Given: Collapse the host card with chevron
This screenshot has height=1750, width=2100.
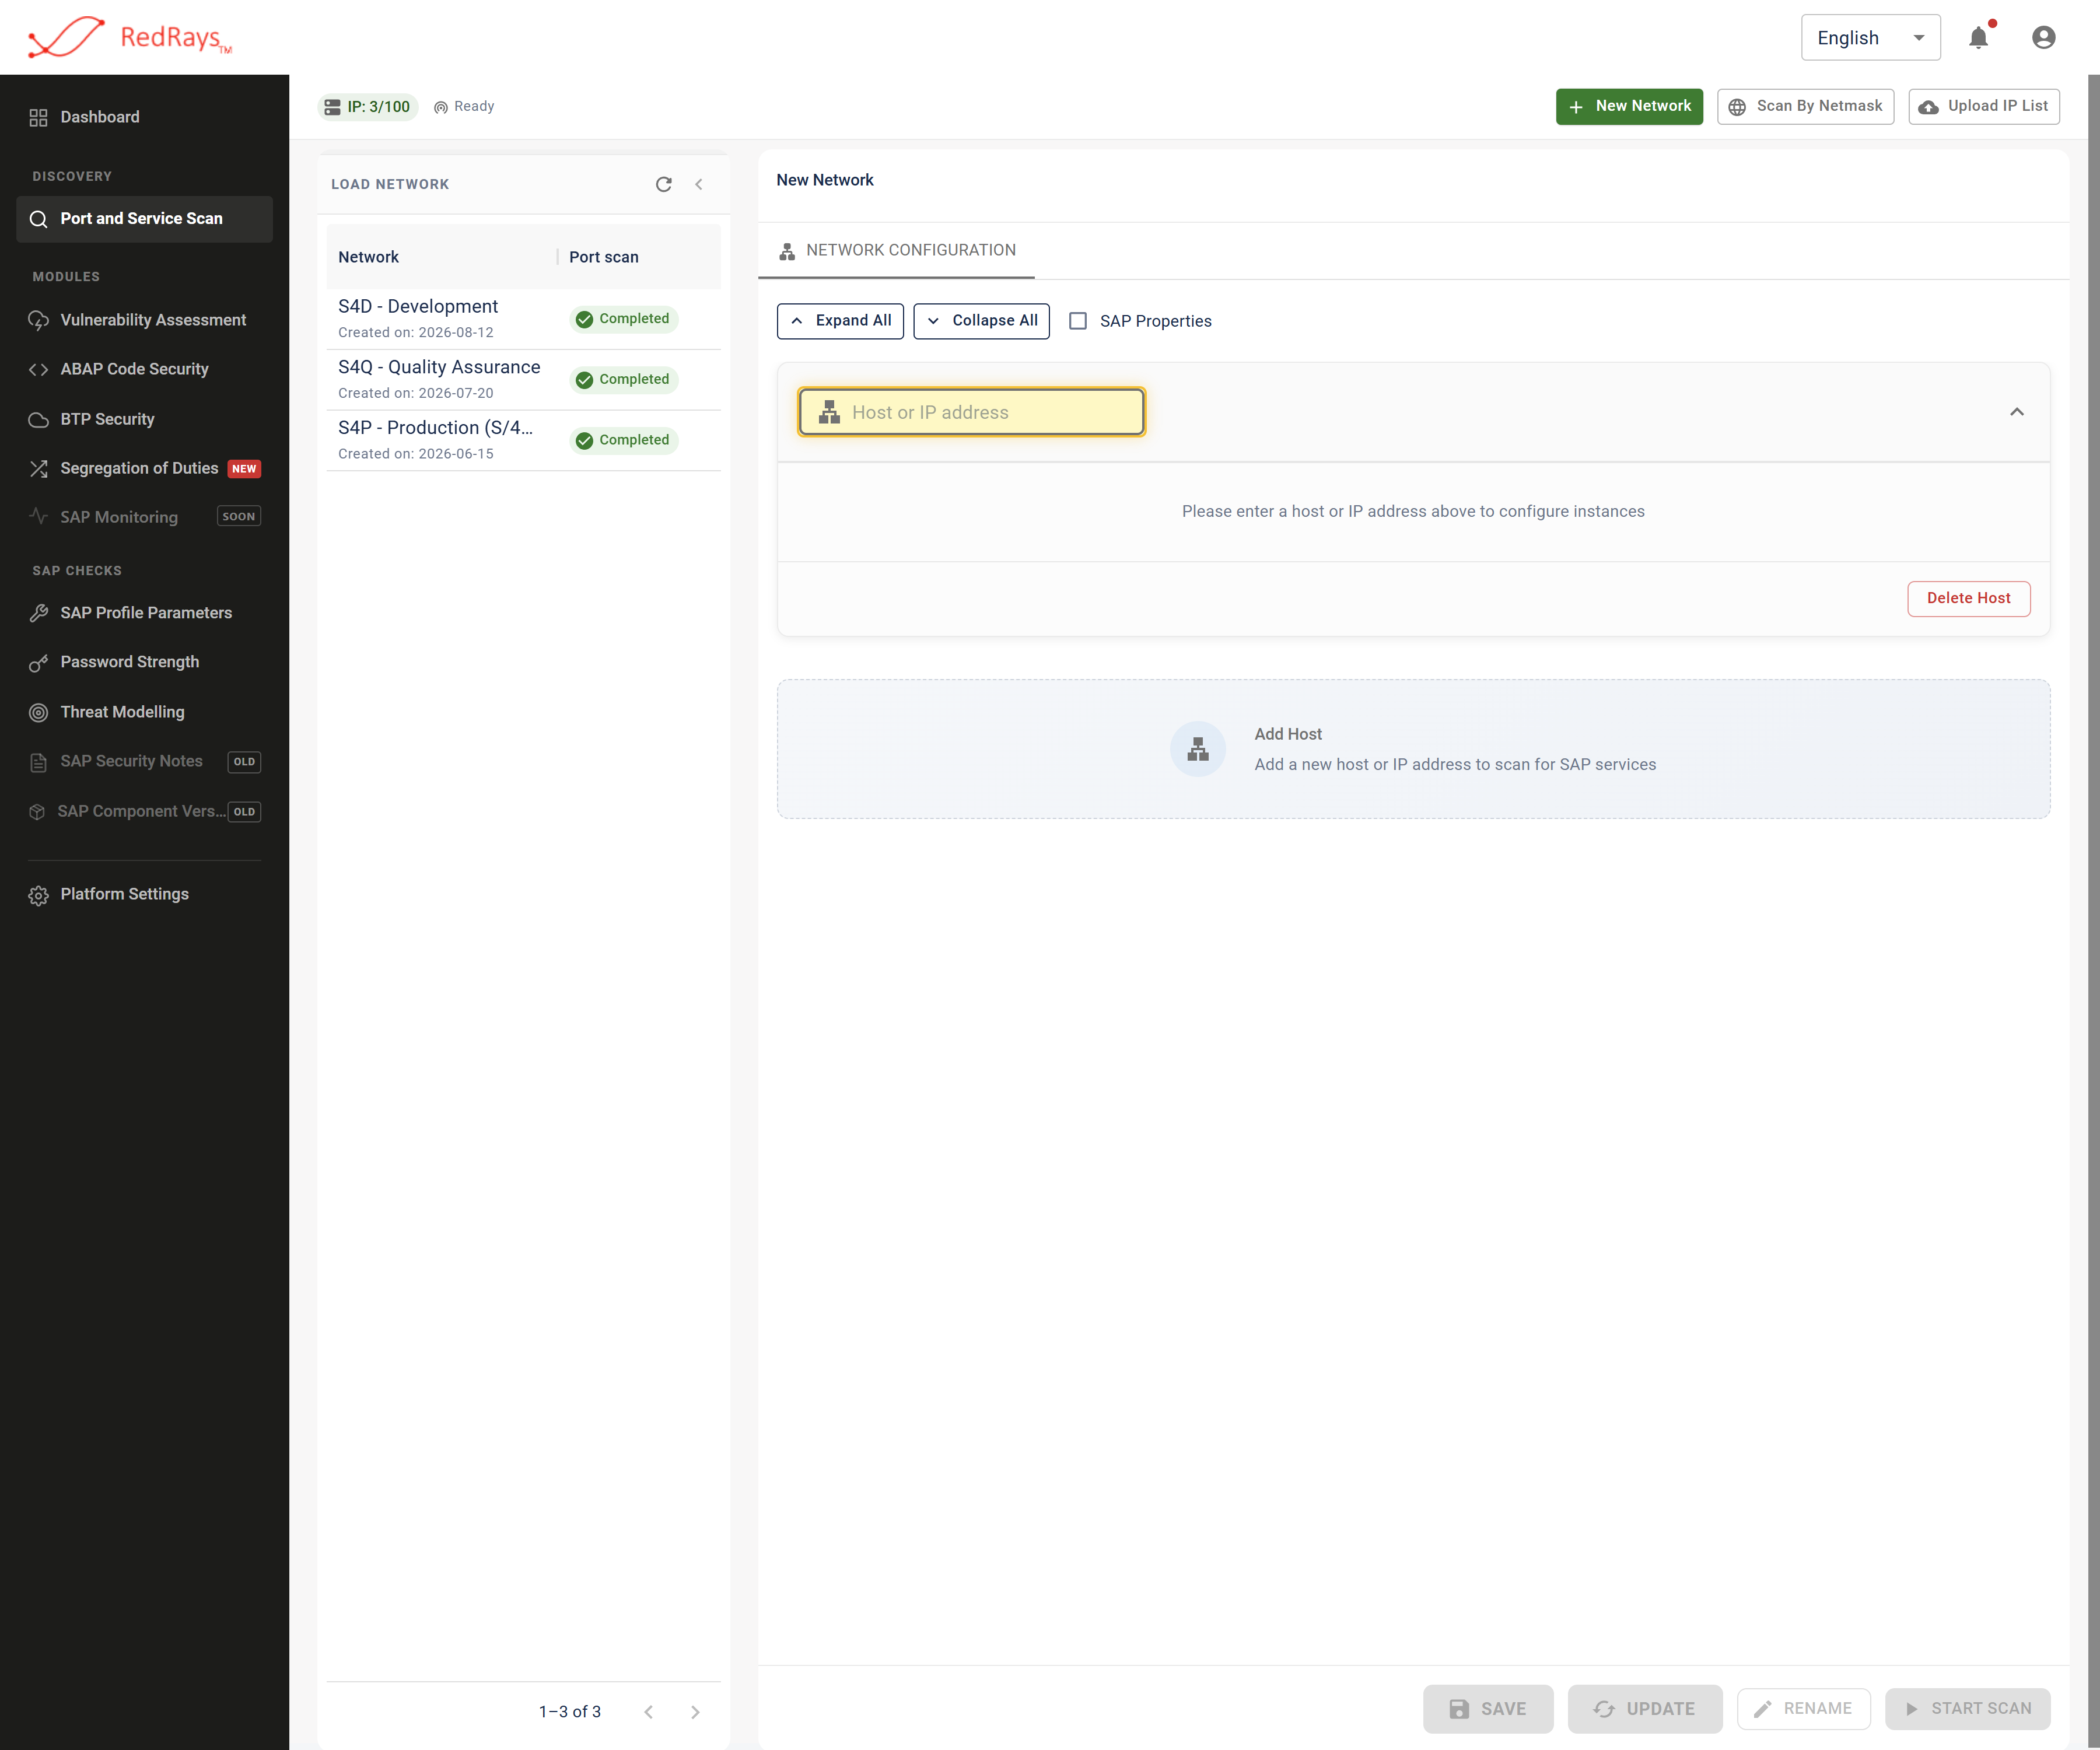Looking at the screenshot, I should point(2017,412).
